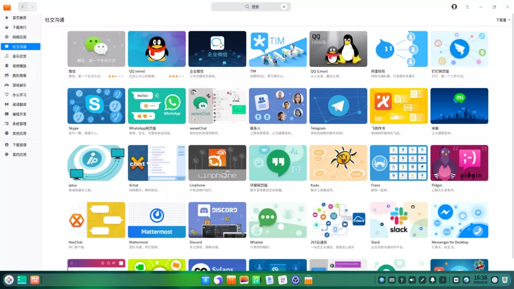514x289 pixels.
Task: Open 系统管理 category
Action: tap(19, 124)
